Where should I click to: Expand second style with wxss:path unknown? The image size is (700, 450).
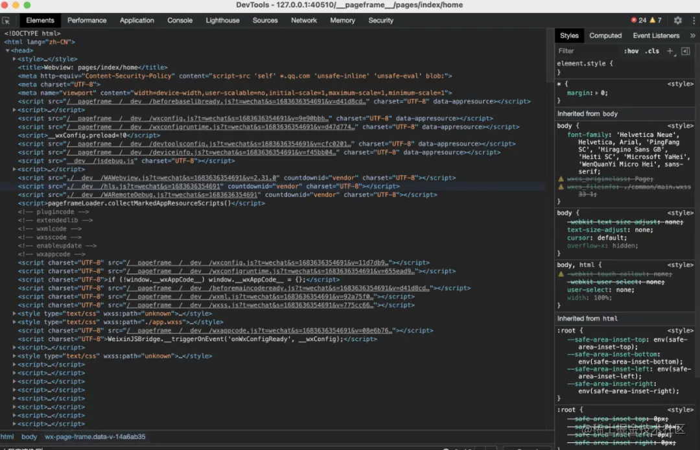click(x=14, y=356)
